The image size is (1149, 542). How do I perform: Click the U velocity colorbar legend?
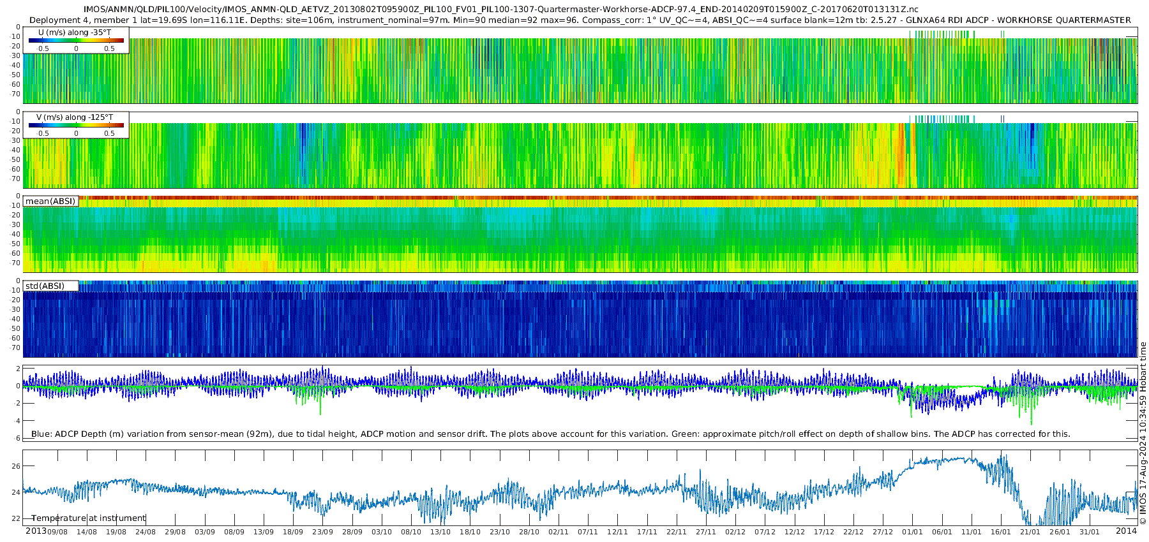76,41
